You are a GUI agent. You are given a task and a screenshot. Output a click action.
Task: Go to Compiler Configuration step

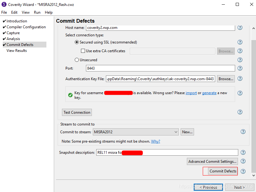pos(26,27)
